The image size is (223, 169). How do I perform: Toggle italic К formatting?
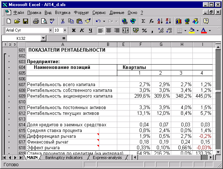click(82, 30)
